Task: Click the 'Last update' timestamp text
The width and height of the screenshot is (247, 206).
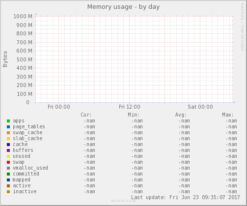Action: [186, 197]
